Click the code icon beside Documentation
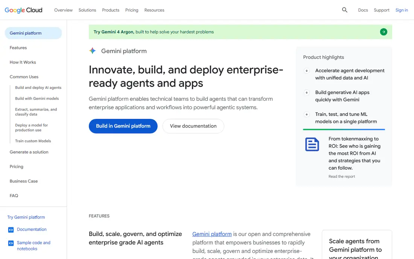The width and height of the screenshot is (414, 259). click(11, 230)
